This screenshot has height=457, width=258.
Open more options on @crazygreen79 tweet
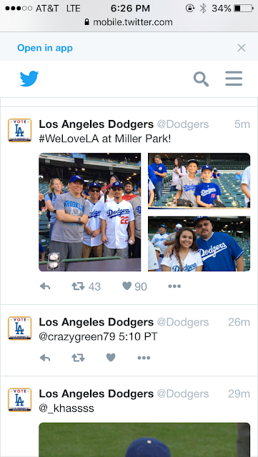click(x=144, y=358)
